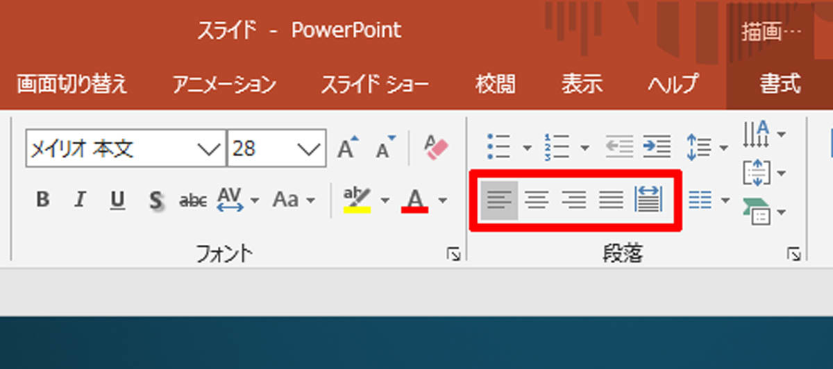Toggle underline formatting
The width and height of the screenshot is (833, 369).
point(117,200)
